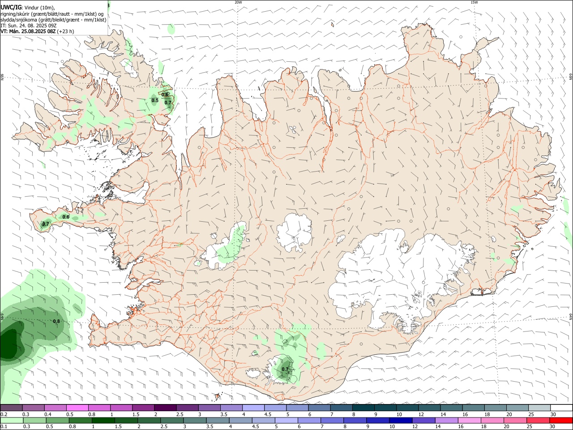Click the 0.6 value beside the Westfjords 0.5

pos(165,95)
